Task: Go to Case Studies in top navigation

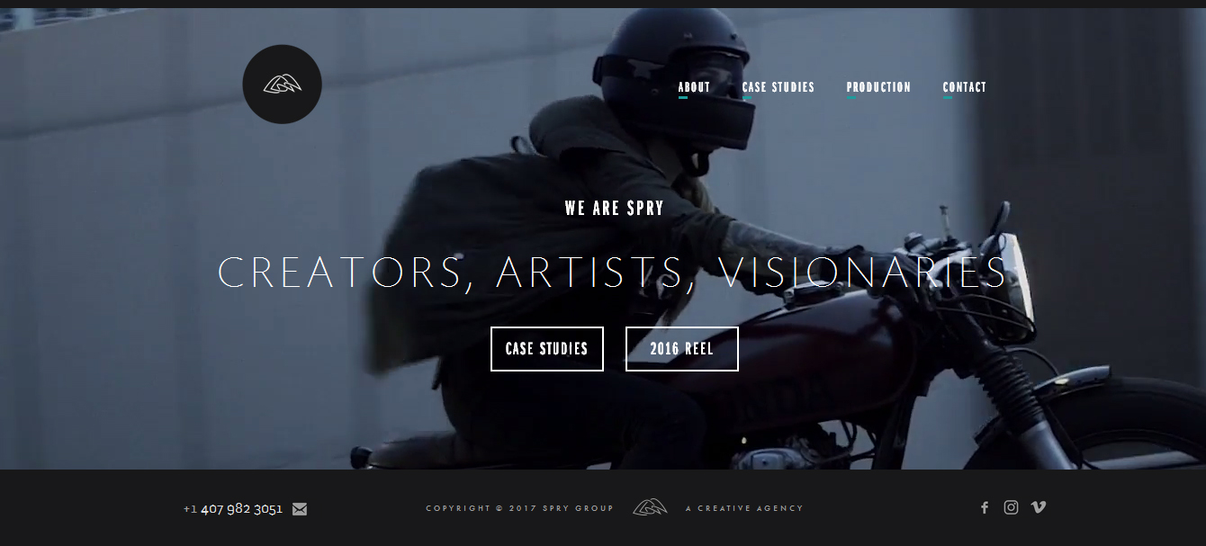Action: coord(778,87)
